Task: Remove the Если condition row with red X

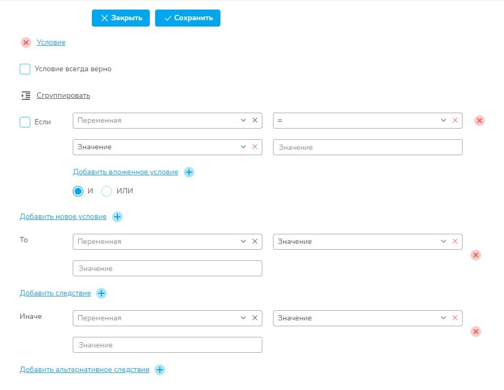Action: coord(479,121)
